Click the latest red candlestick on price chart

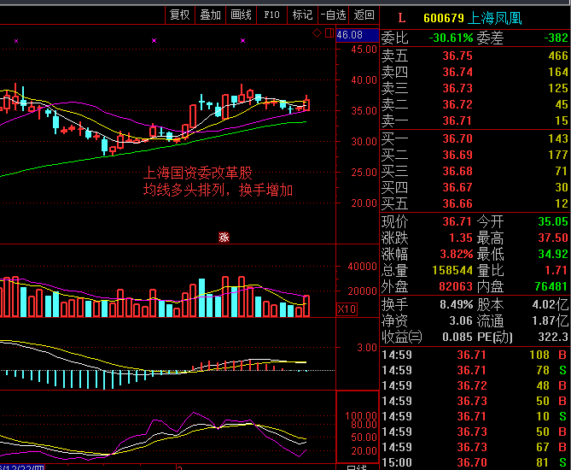click(x=306, y=103)
